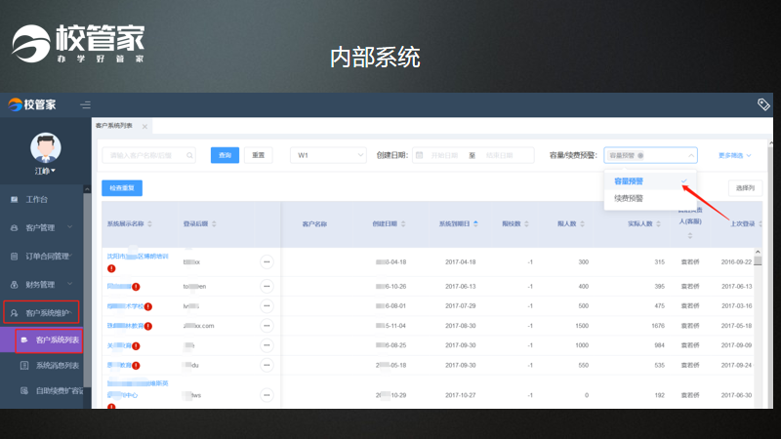The image size is (781, 439).
Task: Remove the 容量预警 tag from the filter
Action: click(640, 156)
